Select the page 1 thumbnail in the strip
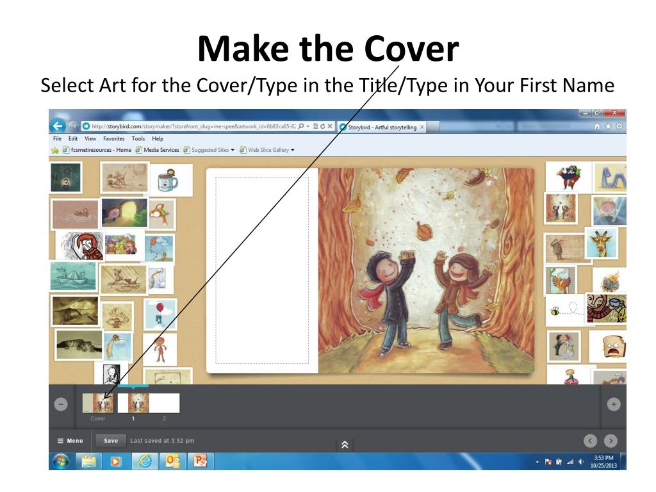The width and height of the screenshot is (656, 492). pos(133,403)
